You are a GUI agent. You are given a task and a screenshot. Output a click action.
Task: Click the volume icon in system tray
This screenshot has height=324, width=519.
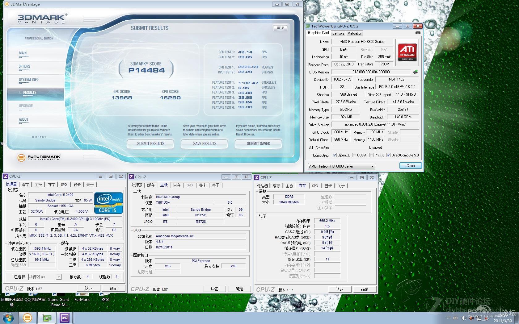tap(463, 318)
